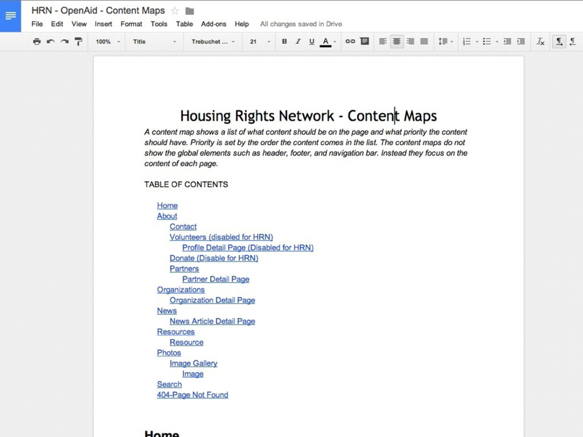The image size is (583, 437).
Task: Undo the last change
Action: (x=51, y=42)
